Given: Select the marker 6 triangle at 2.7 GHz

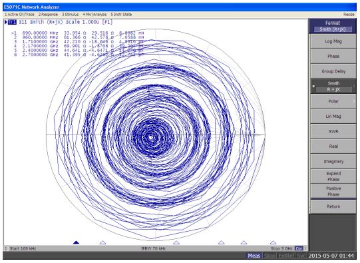Looking at the screenshot, I should (x=273, y=242).
